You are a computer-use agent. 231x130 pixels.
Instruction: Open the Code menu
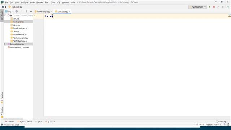click(32, 3)
